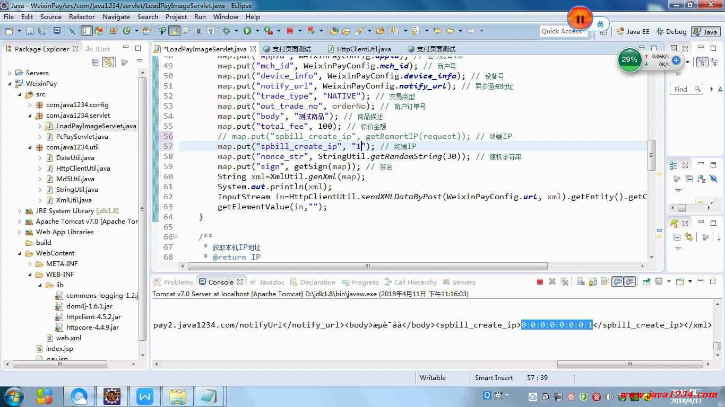
Task: Collapse the WeixinPay project
Action: point(10,84)
